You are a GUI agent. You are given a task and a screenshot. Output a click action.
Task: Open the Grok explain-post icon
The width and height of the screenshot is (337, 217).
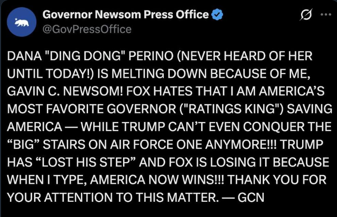click(306, 15)
